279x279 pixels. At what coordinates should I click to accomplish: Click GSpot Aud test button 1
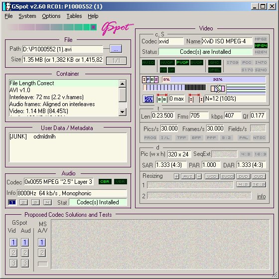[25, 242]
